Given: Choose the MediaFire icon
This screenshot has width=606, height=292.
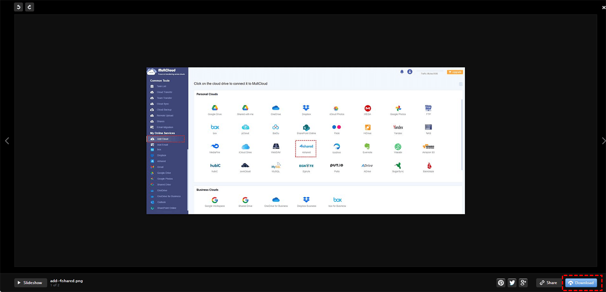Looking at the screenshot, I should [x=215, y=146].
